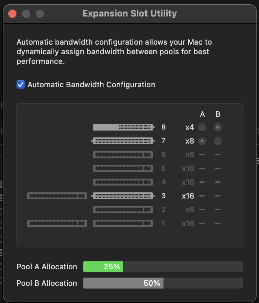Click the Pool A Allocation 25% bar
The width and height of the screenshot is (259, 303).
click(163, 267)
